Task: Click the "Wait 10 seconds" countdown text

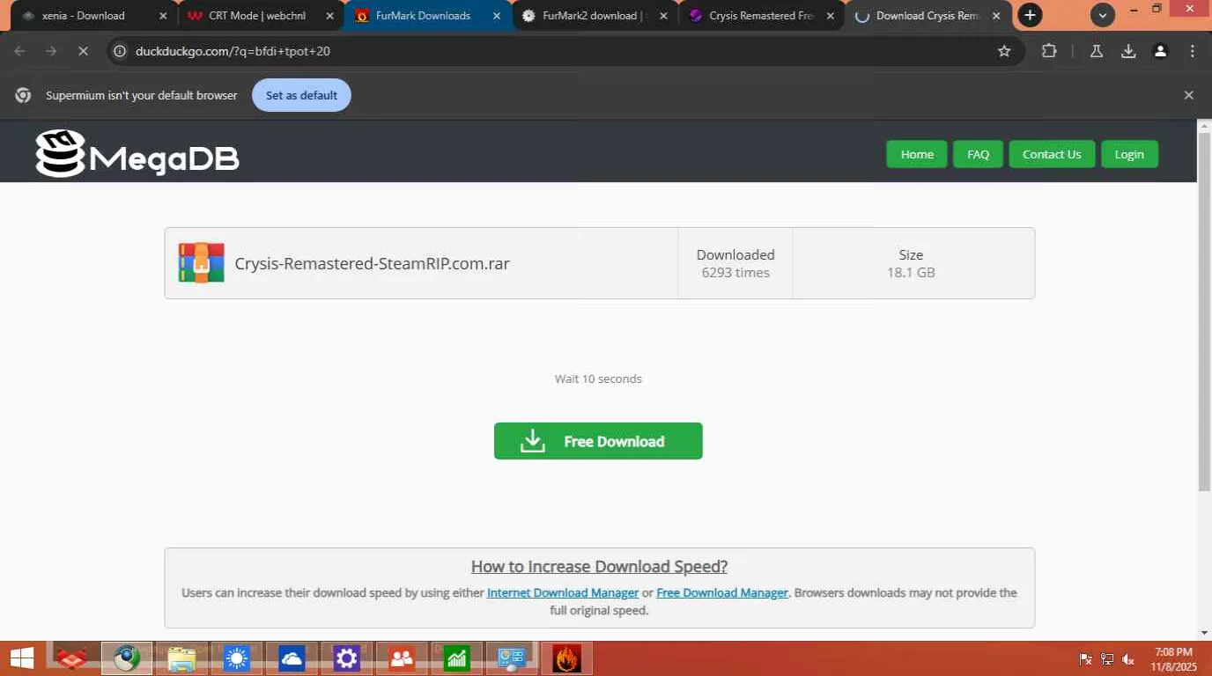Action: pos(598,378)
